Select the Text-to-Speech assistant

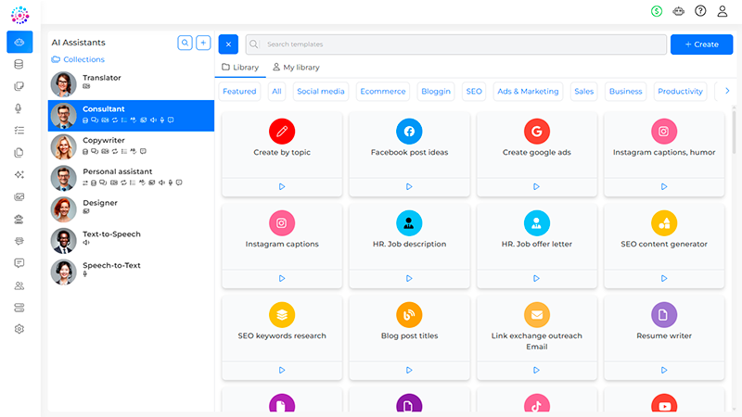[131, 240]
